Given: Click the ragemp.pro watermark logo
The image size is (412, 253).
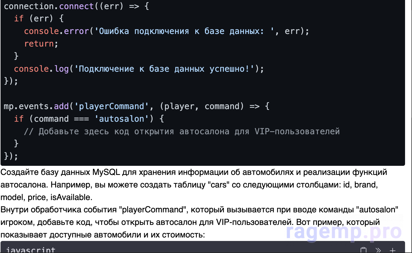Looking at the screenshot, I should [344, 232].
